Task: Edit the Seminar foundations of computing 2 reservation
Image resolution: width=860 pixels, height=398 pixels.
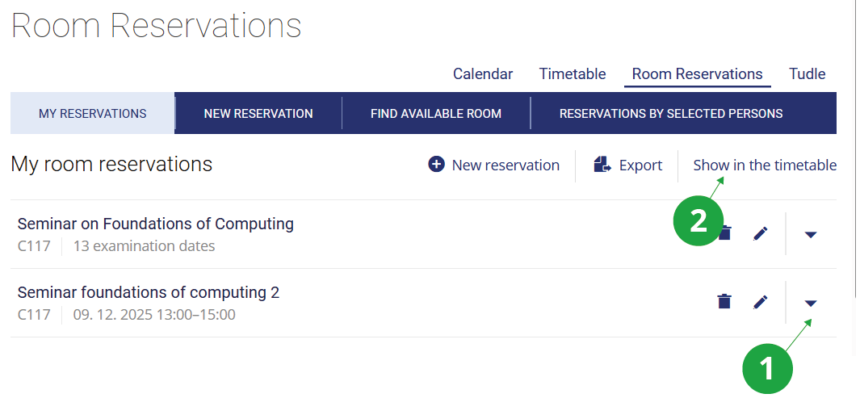Action: (x=760, y=302)
